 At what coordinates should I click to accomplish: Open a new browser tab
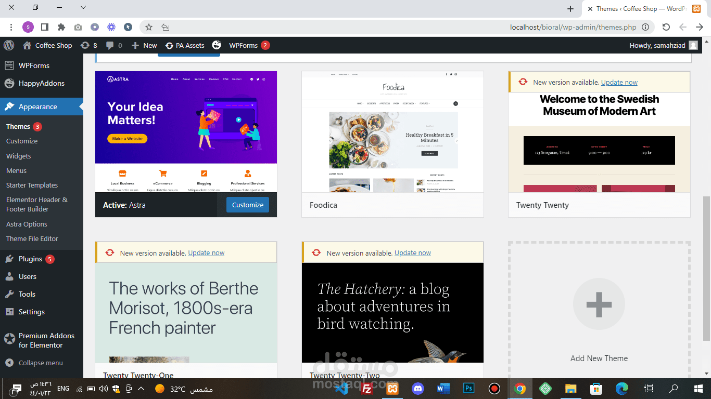[x=570, y=9]
